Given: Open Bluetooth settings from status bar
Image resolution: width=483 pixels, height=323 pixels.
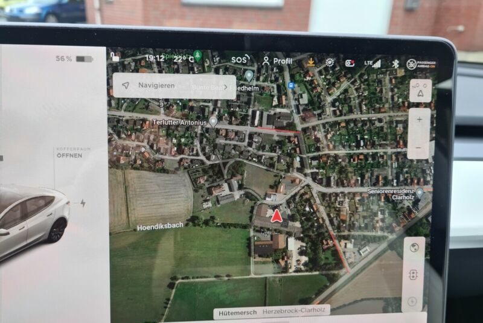Looking at the screenshot, I should [395, 64].
